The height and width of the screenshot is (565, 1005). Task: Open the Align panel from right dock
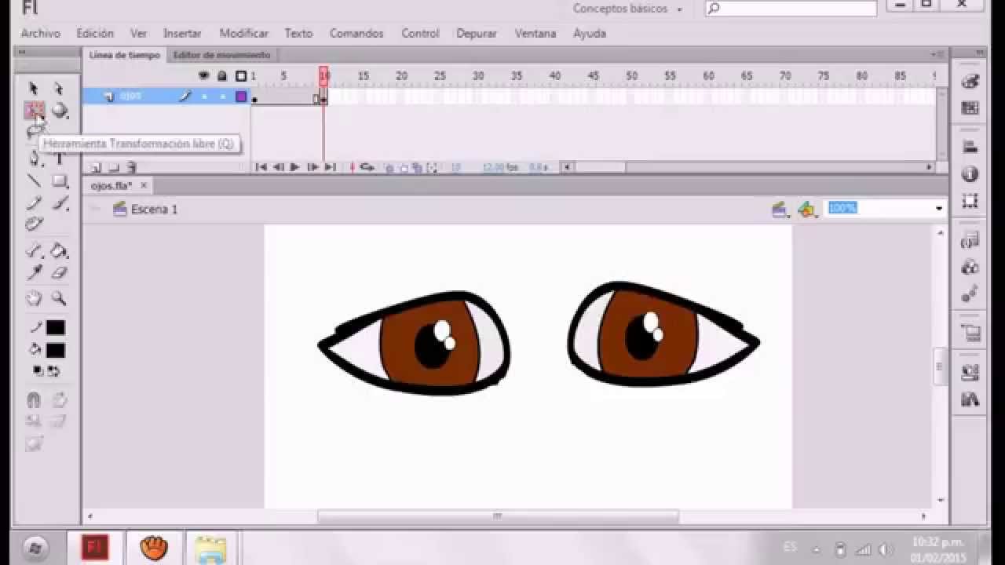coord(970,147)
